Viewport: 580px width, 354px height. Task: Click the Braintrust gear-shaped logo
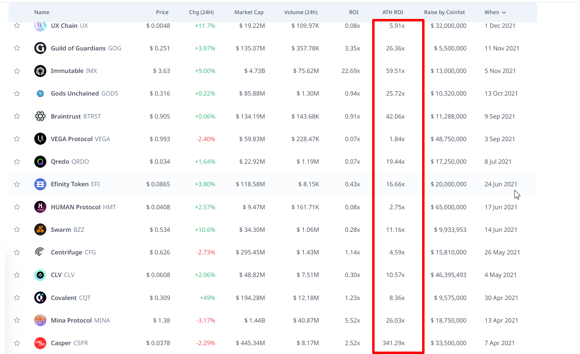click(x=40, y=117)
